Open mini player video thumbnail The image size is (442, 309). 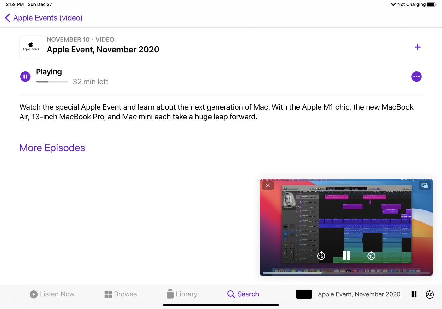304,294
